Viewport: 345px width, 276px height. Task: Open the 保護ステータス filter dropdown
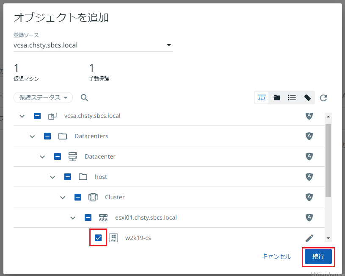pos(43,98)
